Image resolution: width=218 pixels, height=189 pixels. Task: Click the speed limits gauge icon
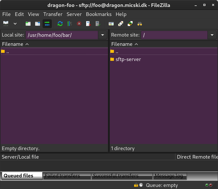(x=141, y=185)
